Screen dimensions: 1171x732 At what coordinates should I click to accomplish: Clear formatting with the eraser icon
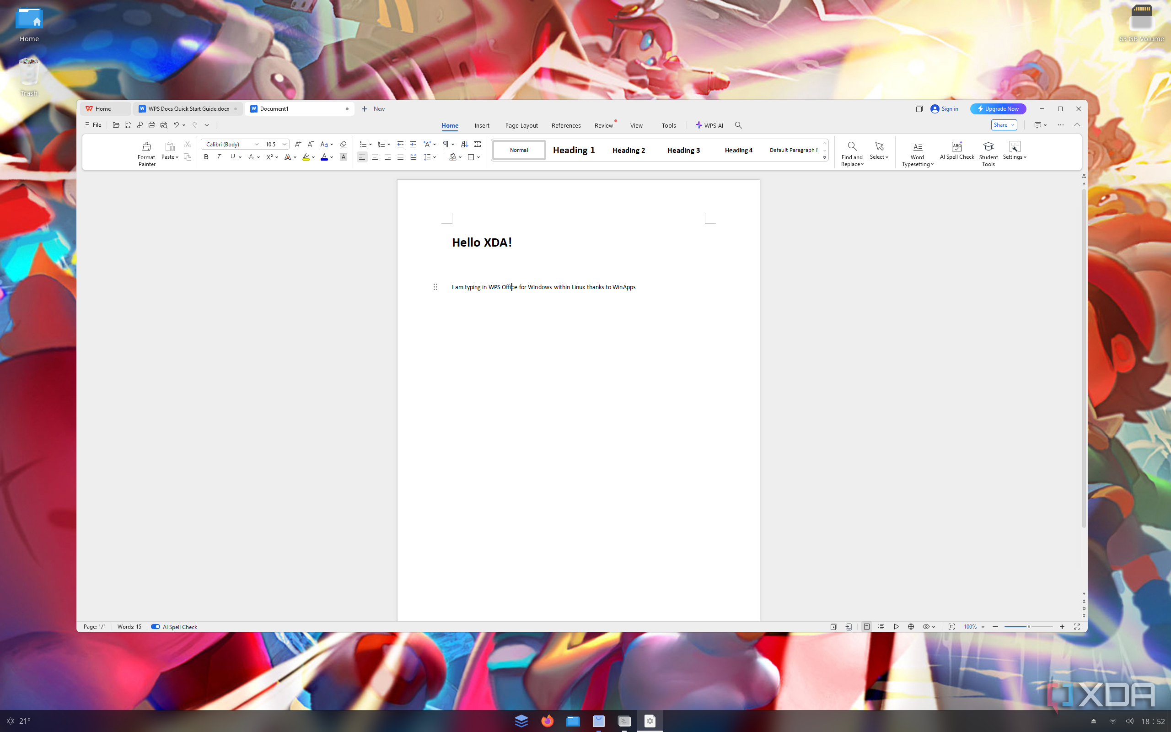343,144
